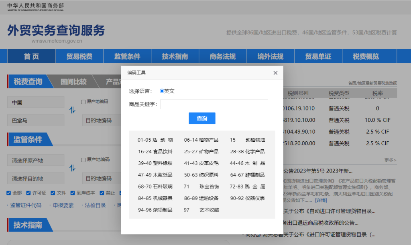Open category 94-96 杂项制品
The image size is (411, 245).
(x=155, y=210)
